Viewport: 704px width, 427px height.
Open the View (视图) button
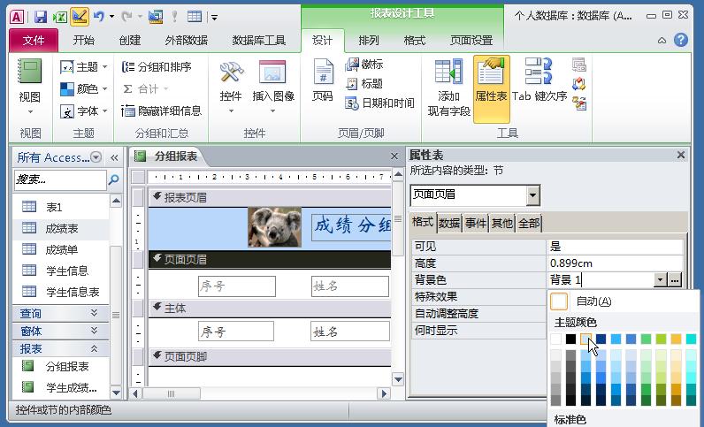coord(30,87)
